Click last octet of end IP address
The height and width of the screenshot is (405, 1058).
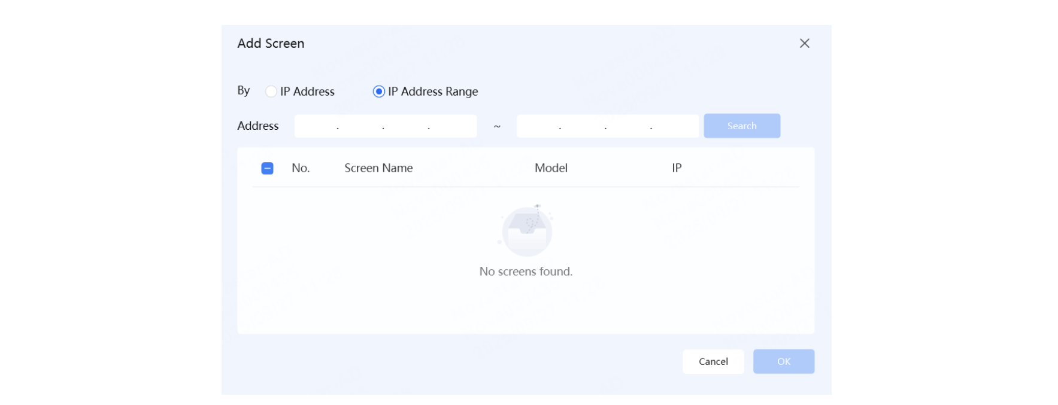(674, 126)
